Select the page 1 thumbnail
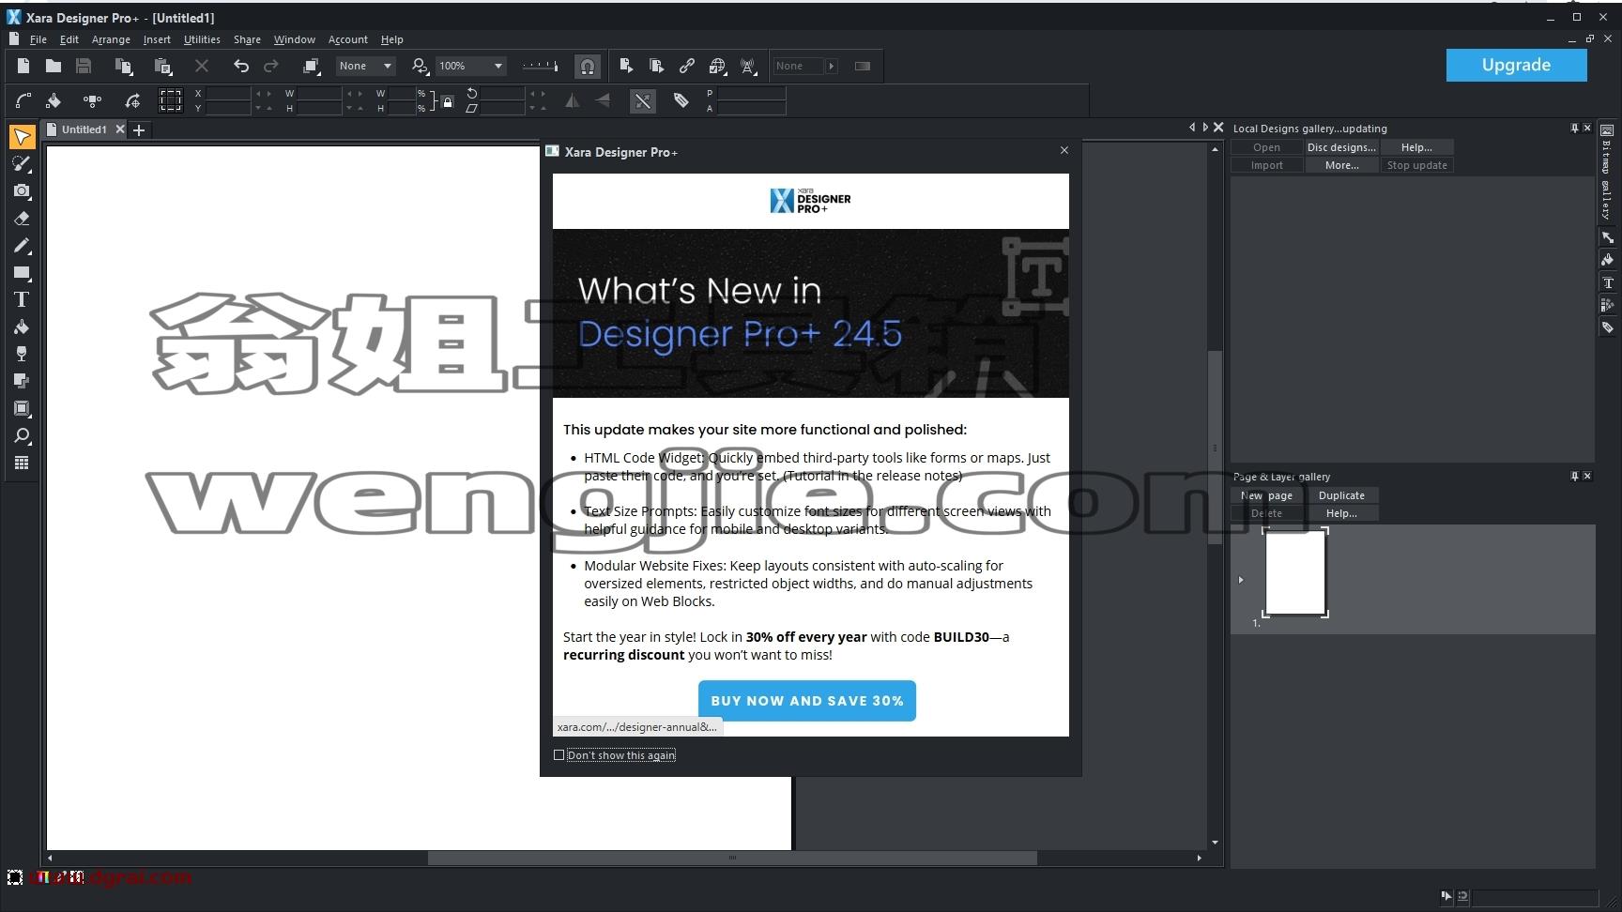Viewport: 1622px width, 912px height. coord(1294,572)
